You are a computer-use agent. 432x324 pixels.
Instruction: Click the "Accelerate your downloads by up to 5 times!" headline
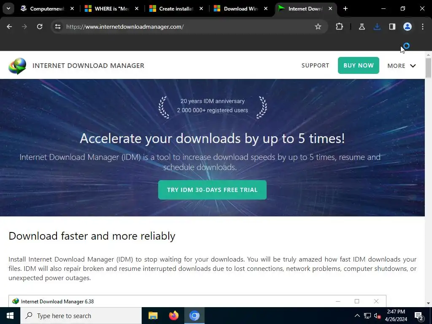point(212,138)
